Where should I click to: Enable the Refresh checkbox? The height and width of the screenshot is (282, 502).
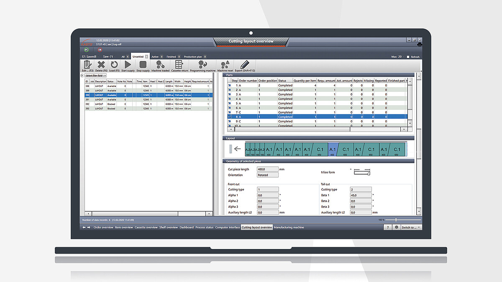click(x=408, y=57)
